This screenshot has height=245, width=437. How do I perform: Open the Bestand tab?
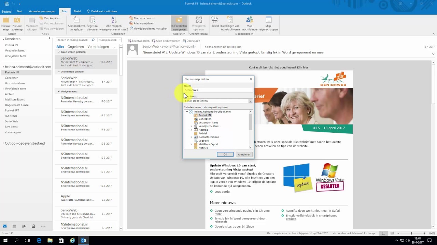pos(6,11)
